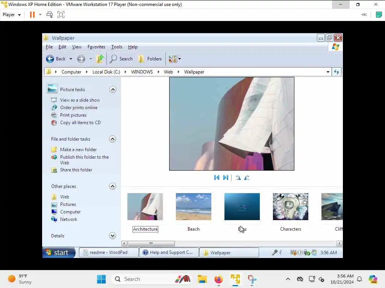Click Make a new folder
385x288 pixels.
(78, 150)
